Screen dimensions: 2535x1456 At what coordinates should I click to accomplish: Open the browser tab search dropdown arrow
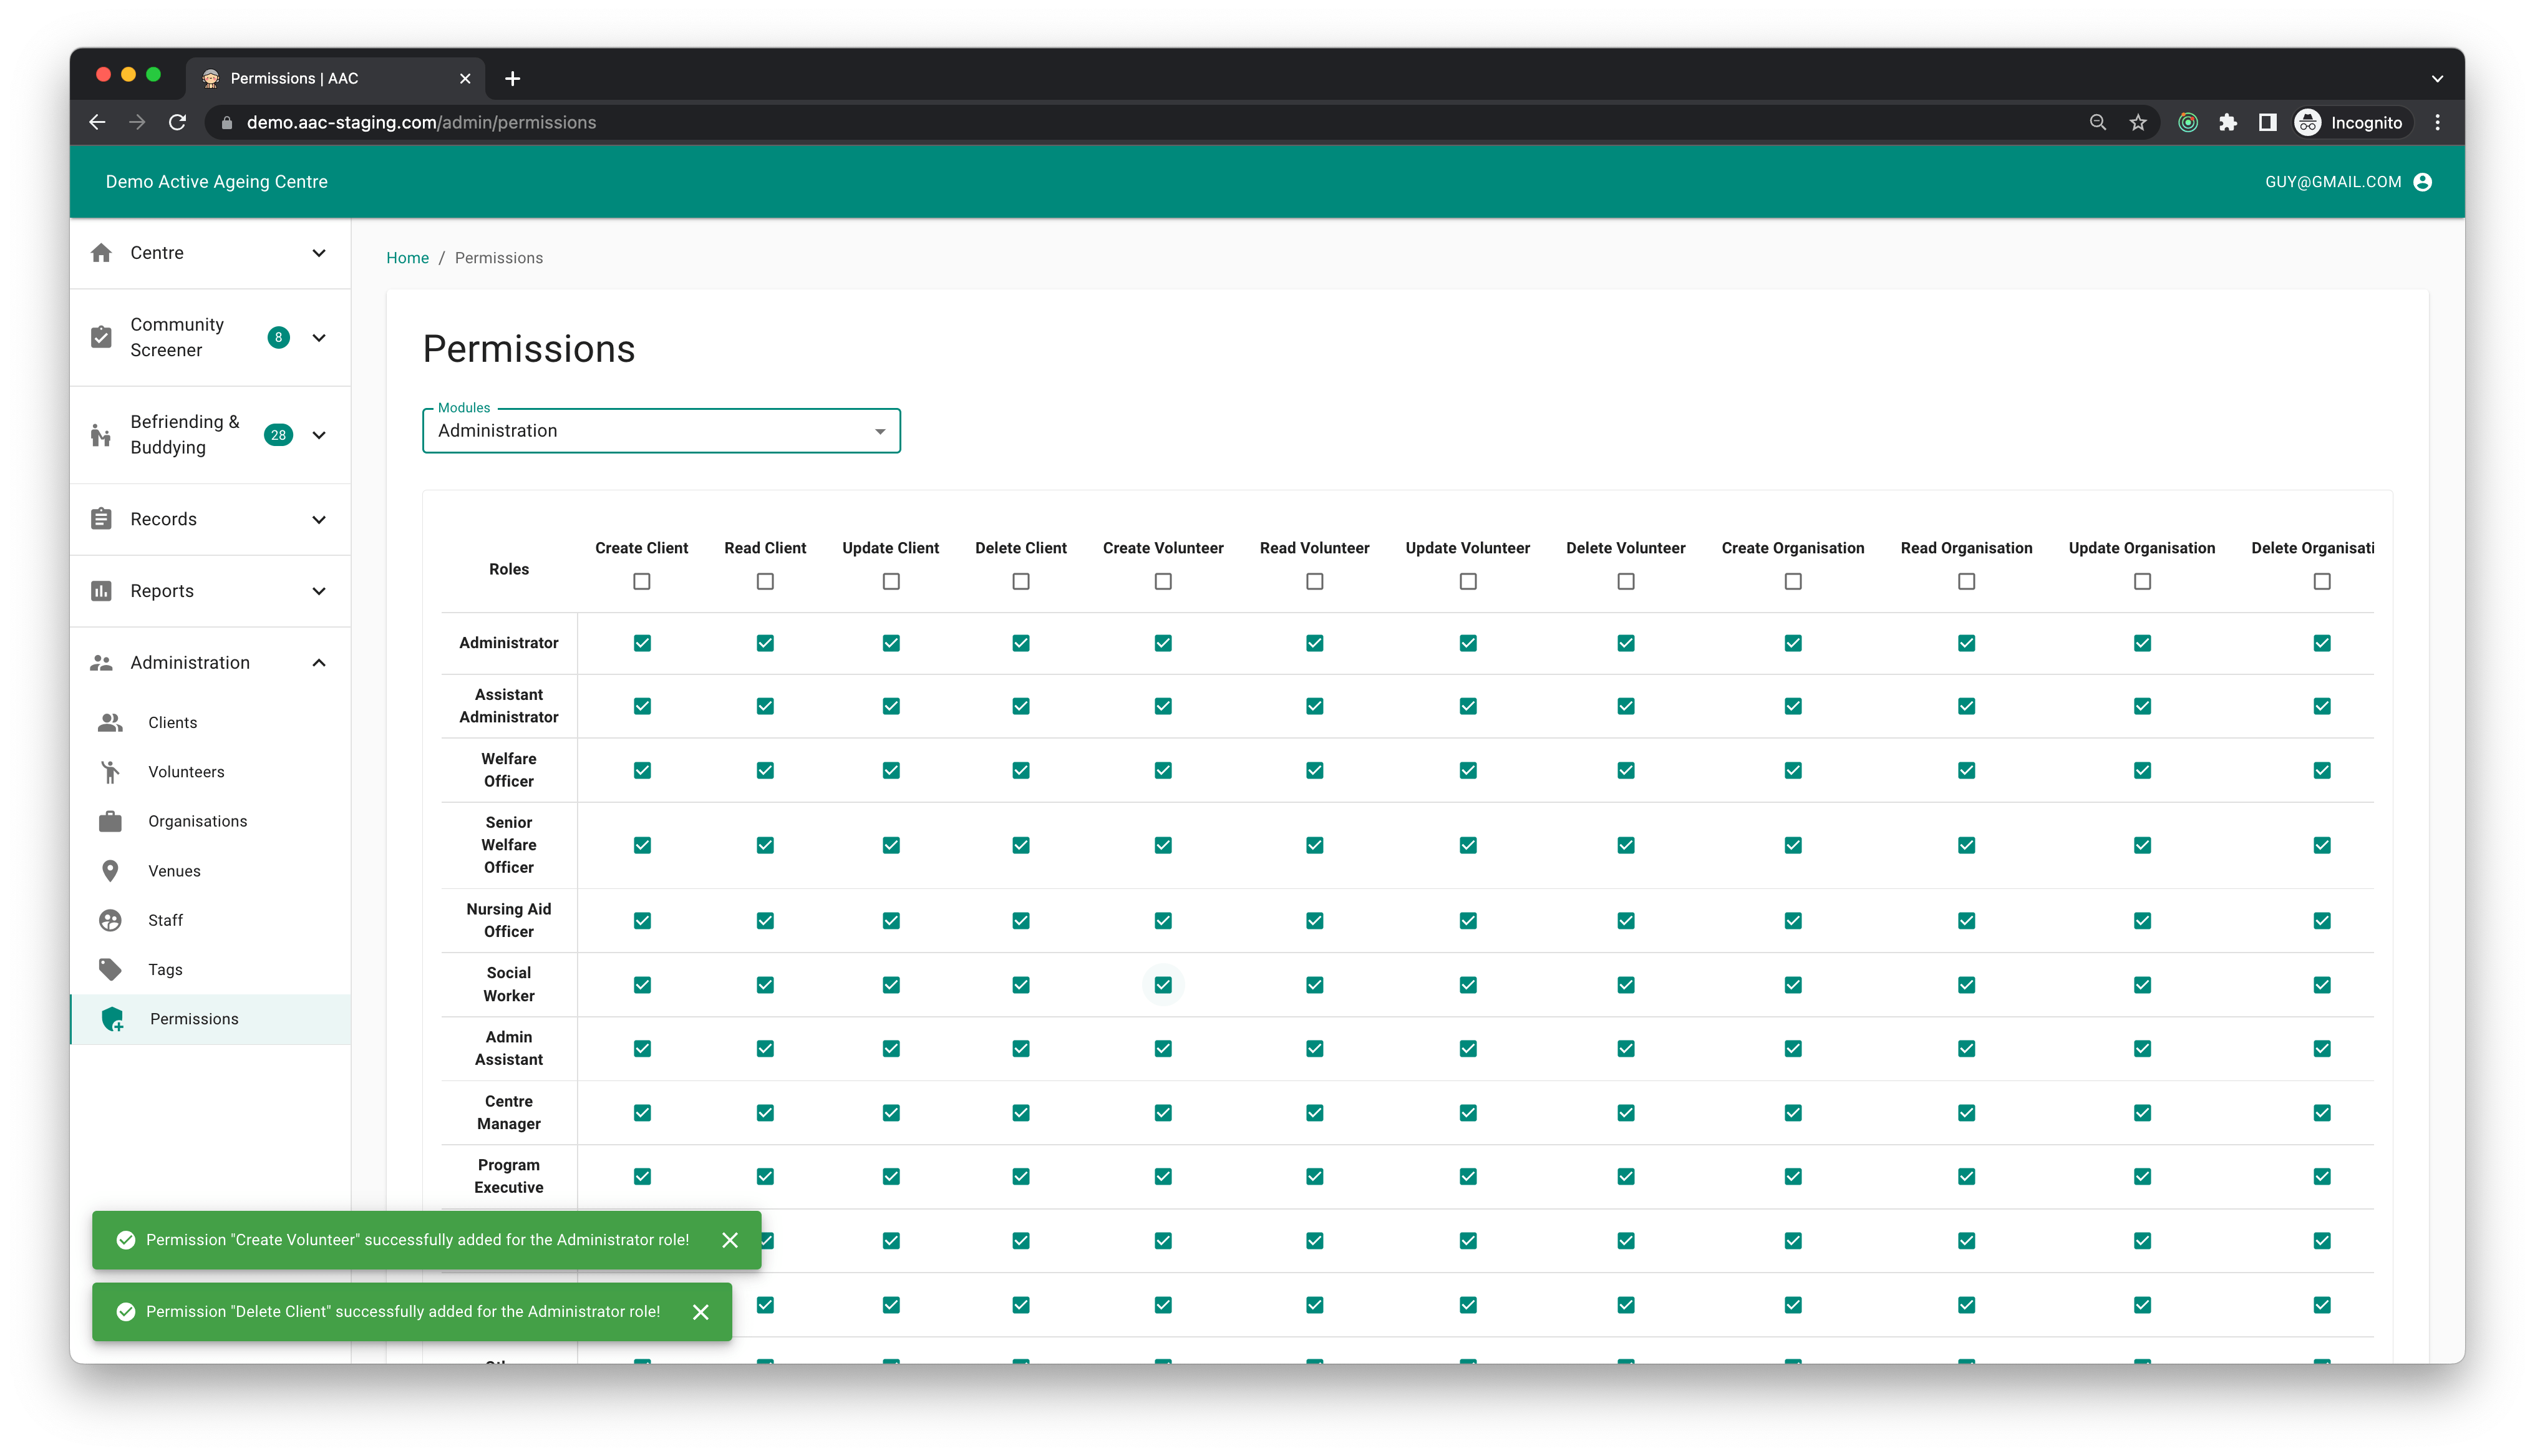(2437, 78)
